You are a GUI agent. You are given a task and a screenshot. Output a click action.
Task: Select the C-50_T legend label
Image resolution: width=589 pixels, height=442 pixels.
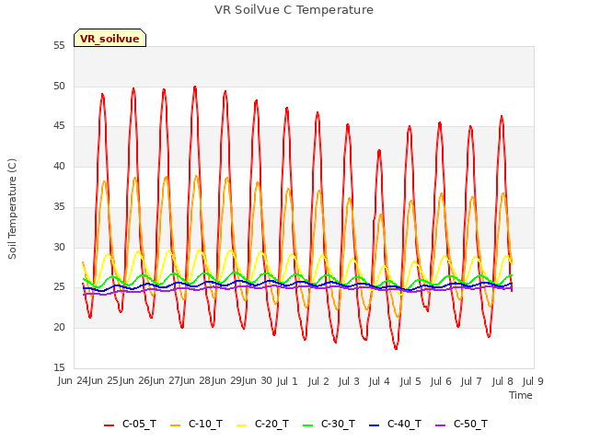tap(470, 424)
